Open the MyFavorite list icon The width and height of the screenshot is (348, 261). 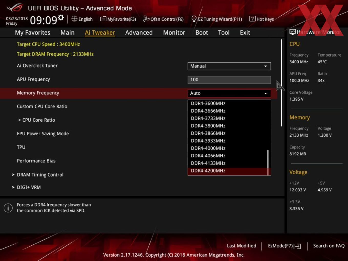coord(103,19)
